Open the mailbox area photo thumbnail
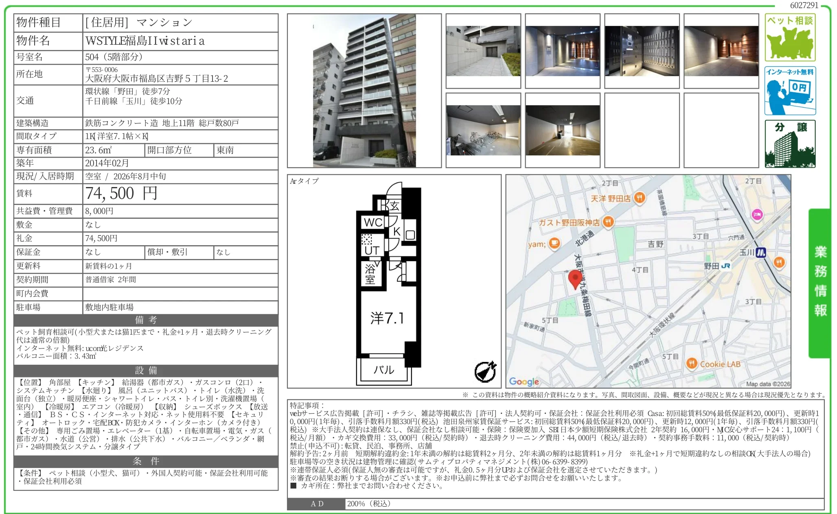The width and height of the screenshot is (837, 514). click(x=642, y=51)
